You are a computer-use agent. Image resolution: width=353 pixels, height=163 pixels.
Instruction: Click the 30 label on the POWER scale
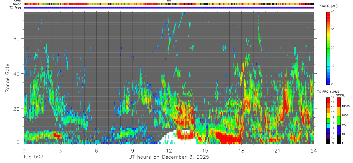(332, 29)
